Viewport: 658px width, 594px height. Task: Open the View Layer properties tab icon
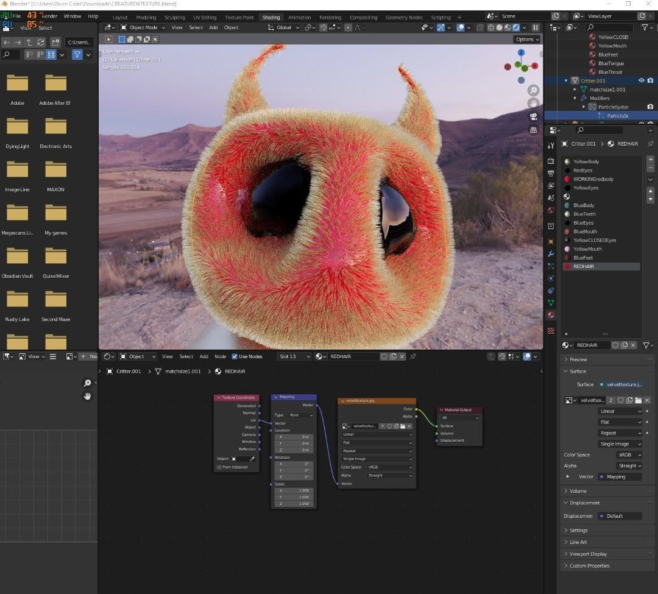click(551, 185)
